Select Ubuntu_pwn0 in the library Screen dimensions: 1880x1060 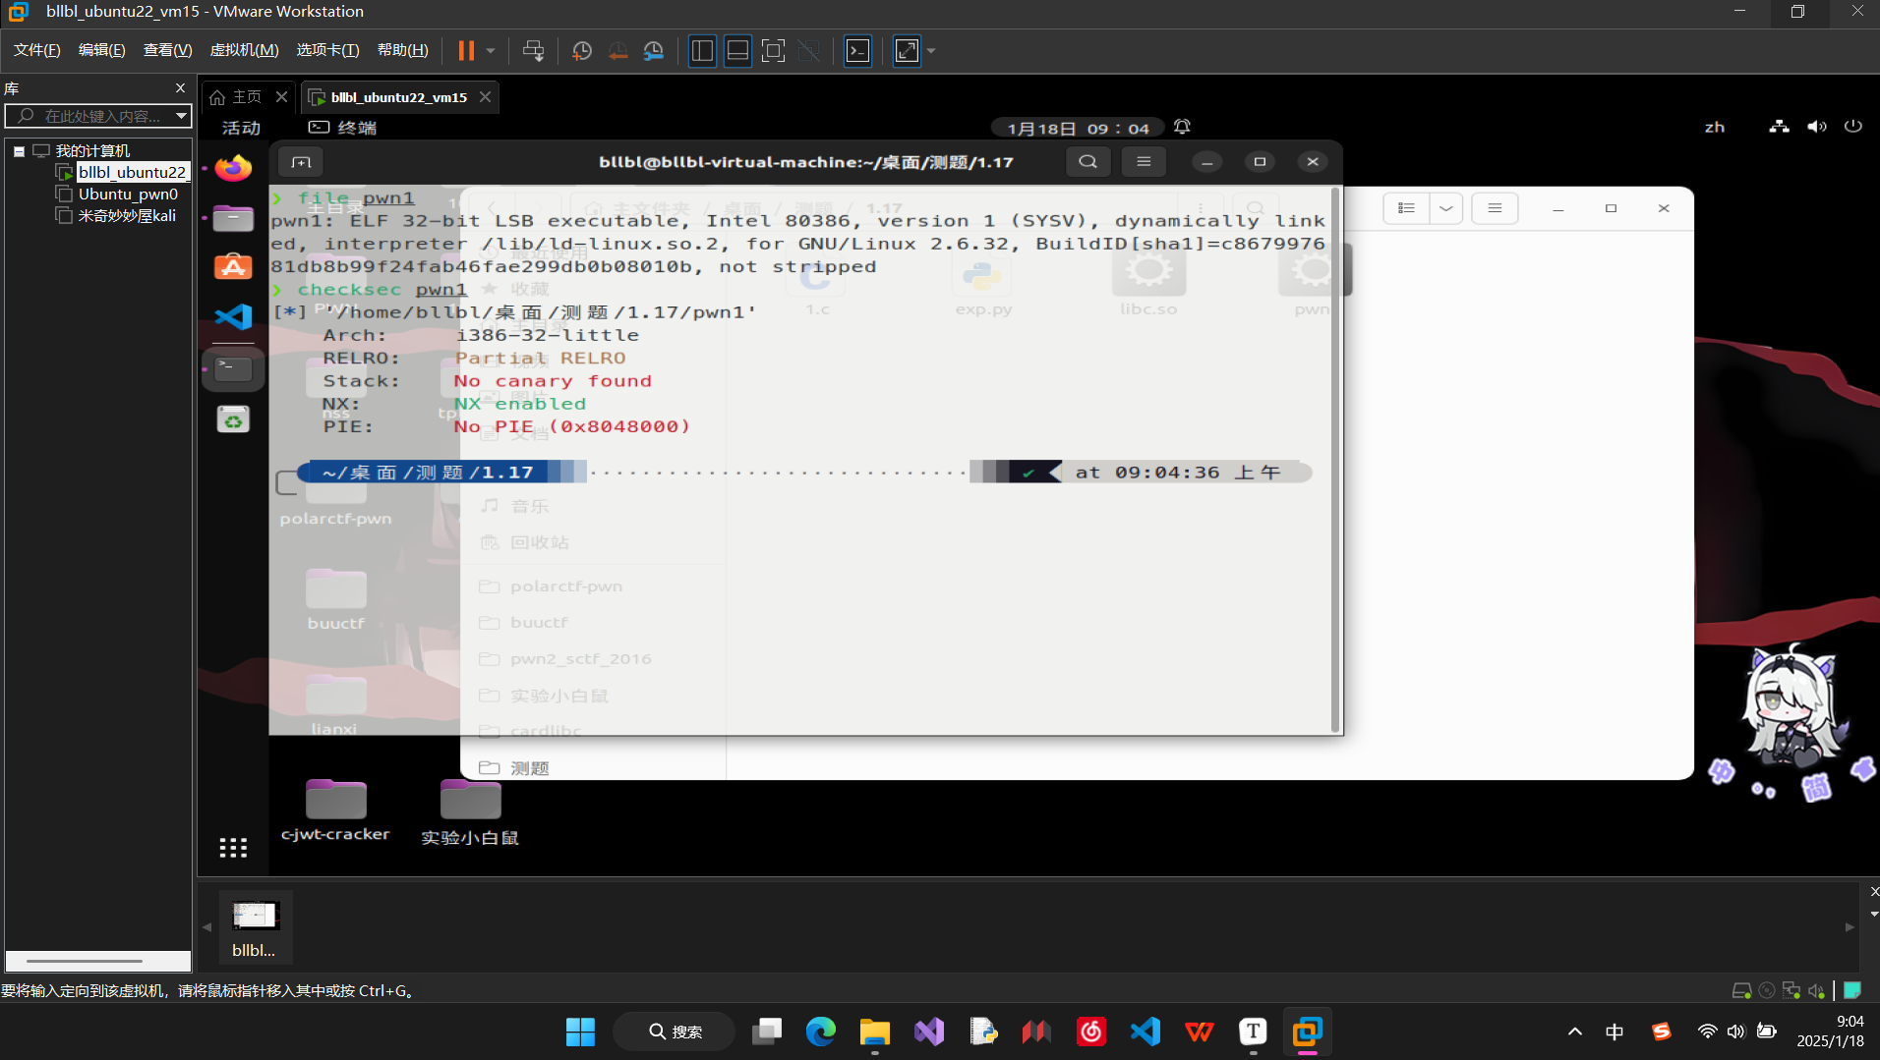coord(128,194)
